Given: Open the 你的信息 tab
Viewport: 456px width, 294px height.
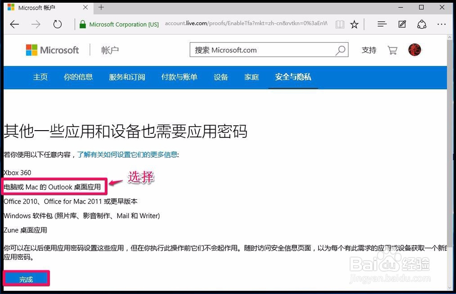Looking at the screenshot, I should (x=78, y=77).
